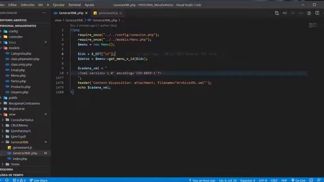This screenshot has width=324, height=182.
Task: Expand the CRUDMenu folder
Action: coord(19,125)
